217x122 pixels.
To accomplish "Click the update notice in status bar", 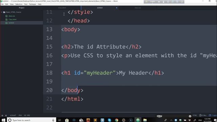I will click(x=213, y=115).
